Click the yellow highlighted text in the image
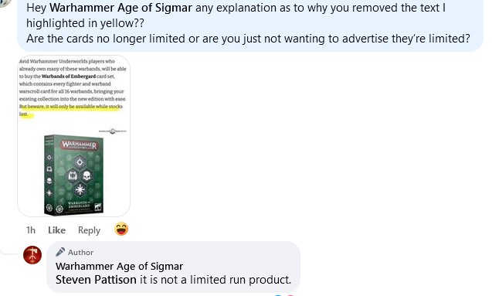The image size is (492, 296). (x=70, y=110)
